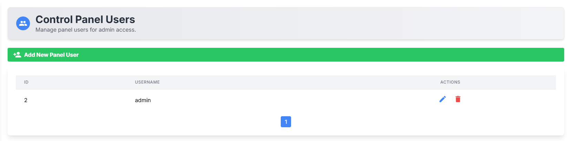The image size is (567, 141).
Task: Click the ID value 2 cell
Action: click(x=26, y=100)
